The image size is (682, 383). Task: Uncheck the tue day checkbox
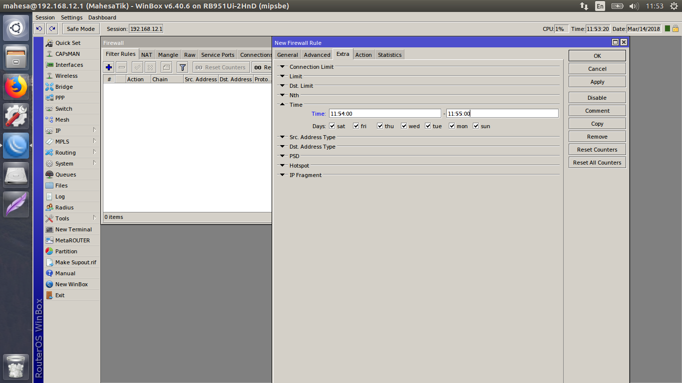(428, 126)
